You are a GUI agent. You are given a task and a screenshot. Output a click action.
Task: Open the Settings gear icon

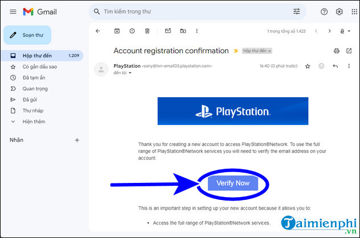[x=339, y=12]
